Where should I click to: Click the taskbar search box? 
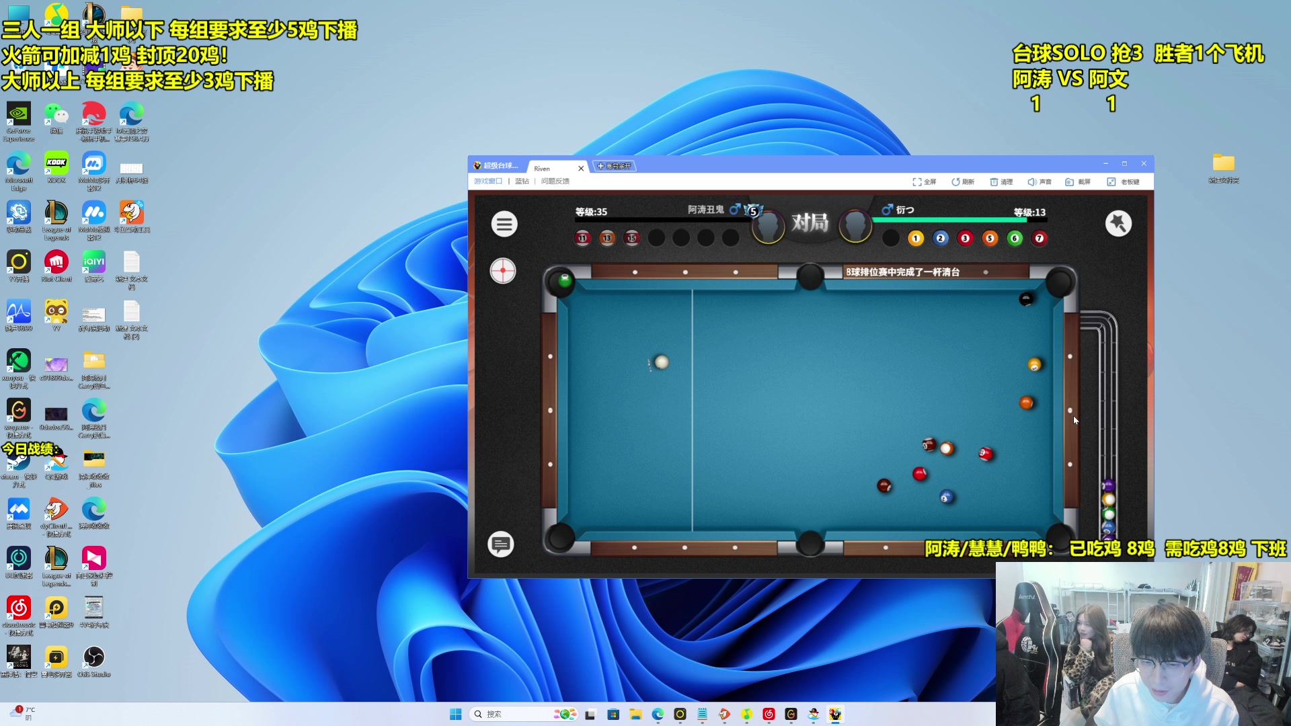click(x=523, y=714)
